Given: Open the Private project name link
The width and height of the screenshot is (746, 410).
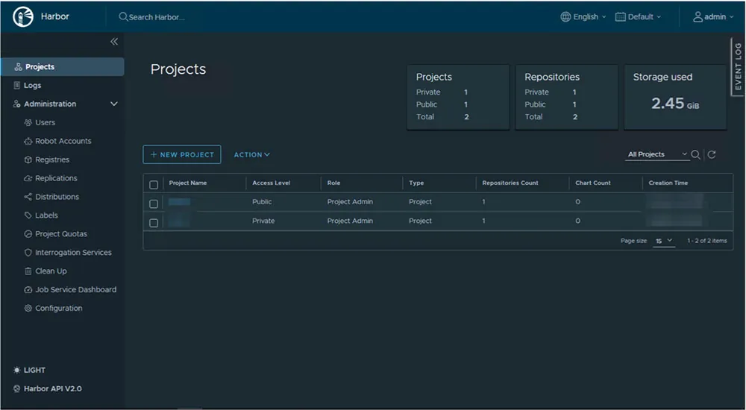Looking at the screenshot, I should tap(179, 221).
